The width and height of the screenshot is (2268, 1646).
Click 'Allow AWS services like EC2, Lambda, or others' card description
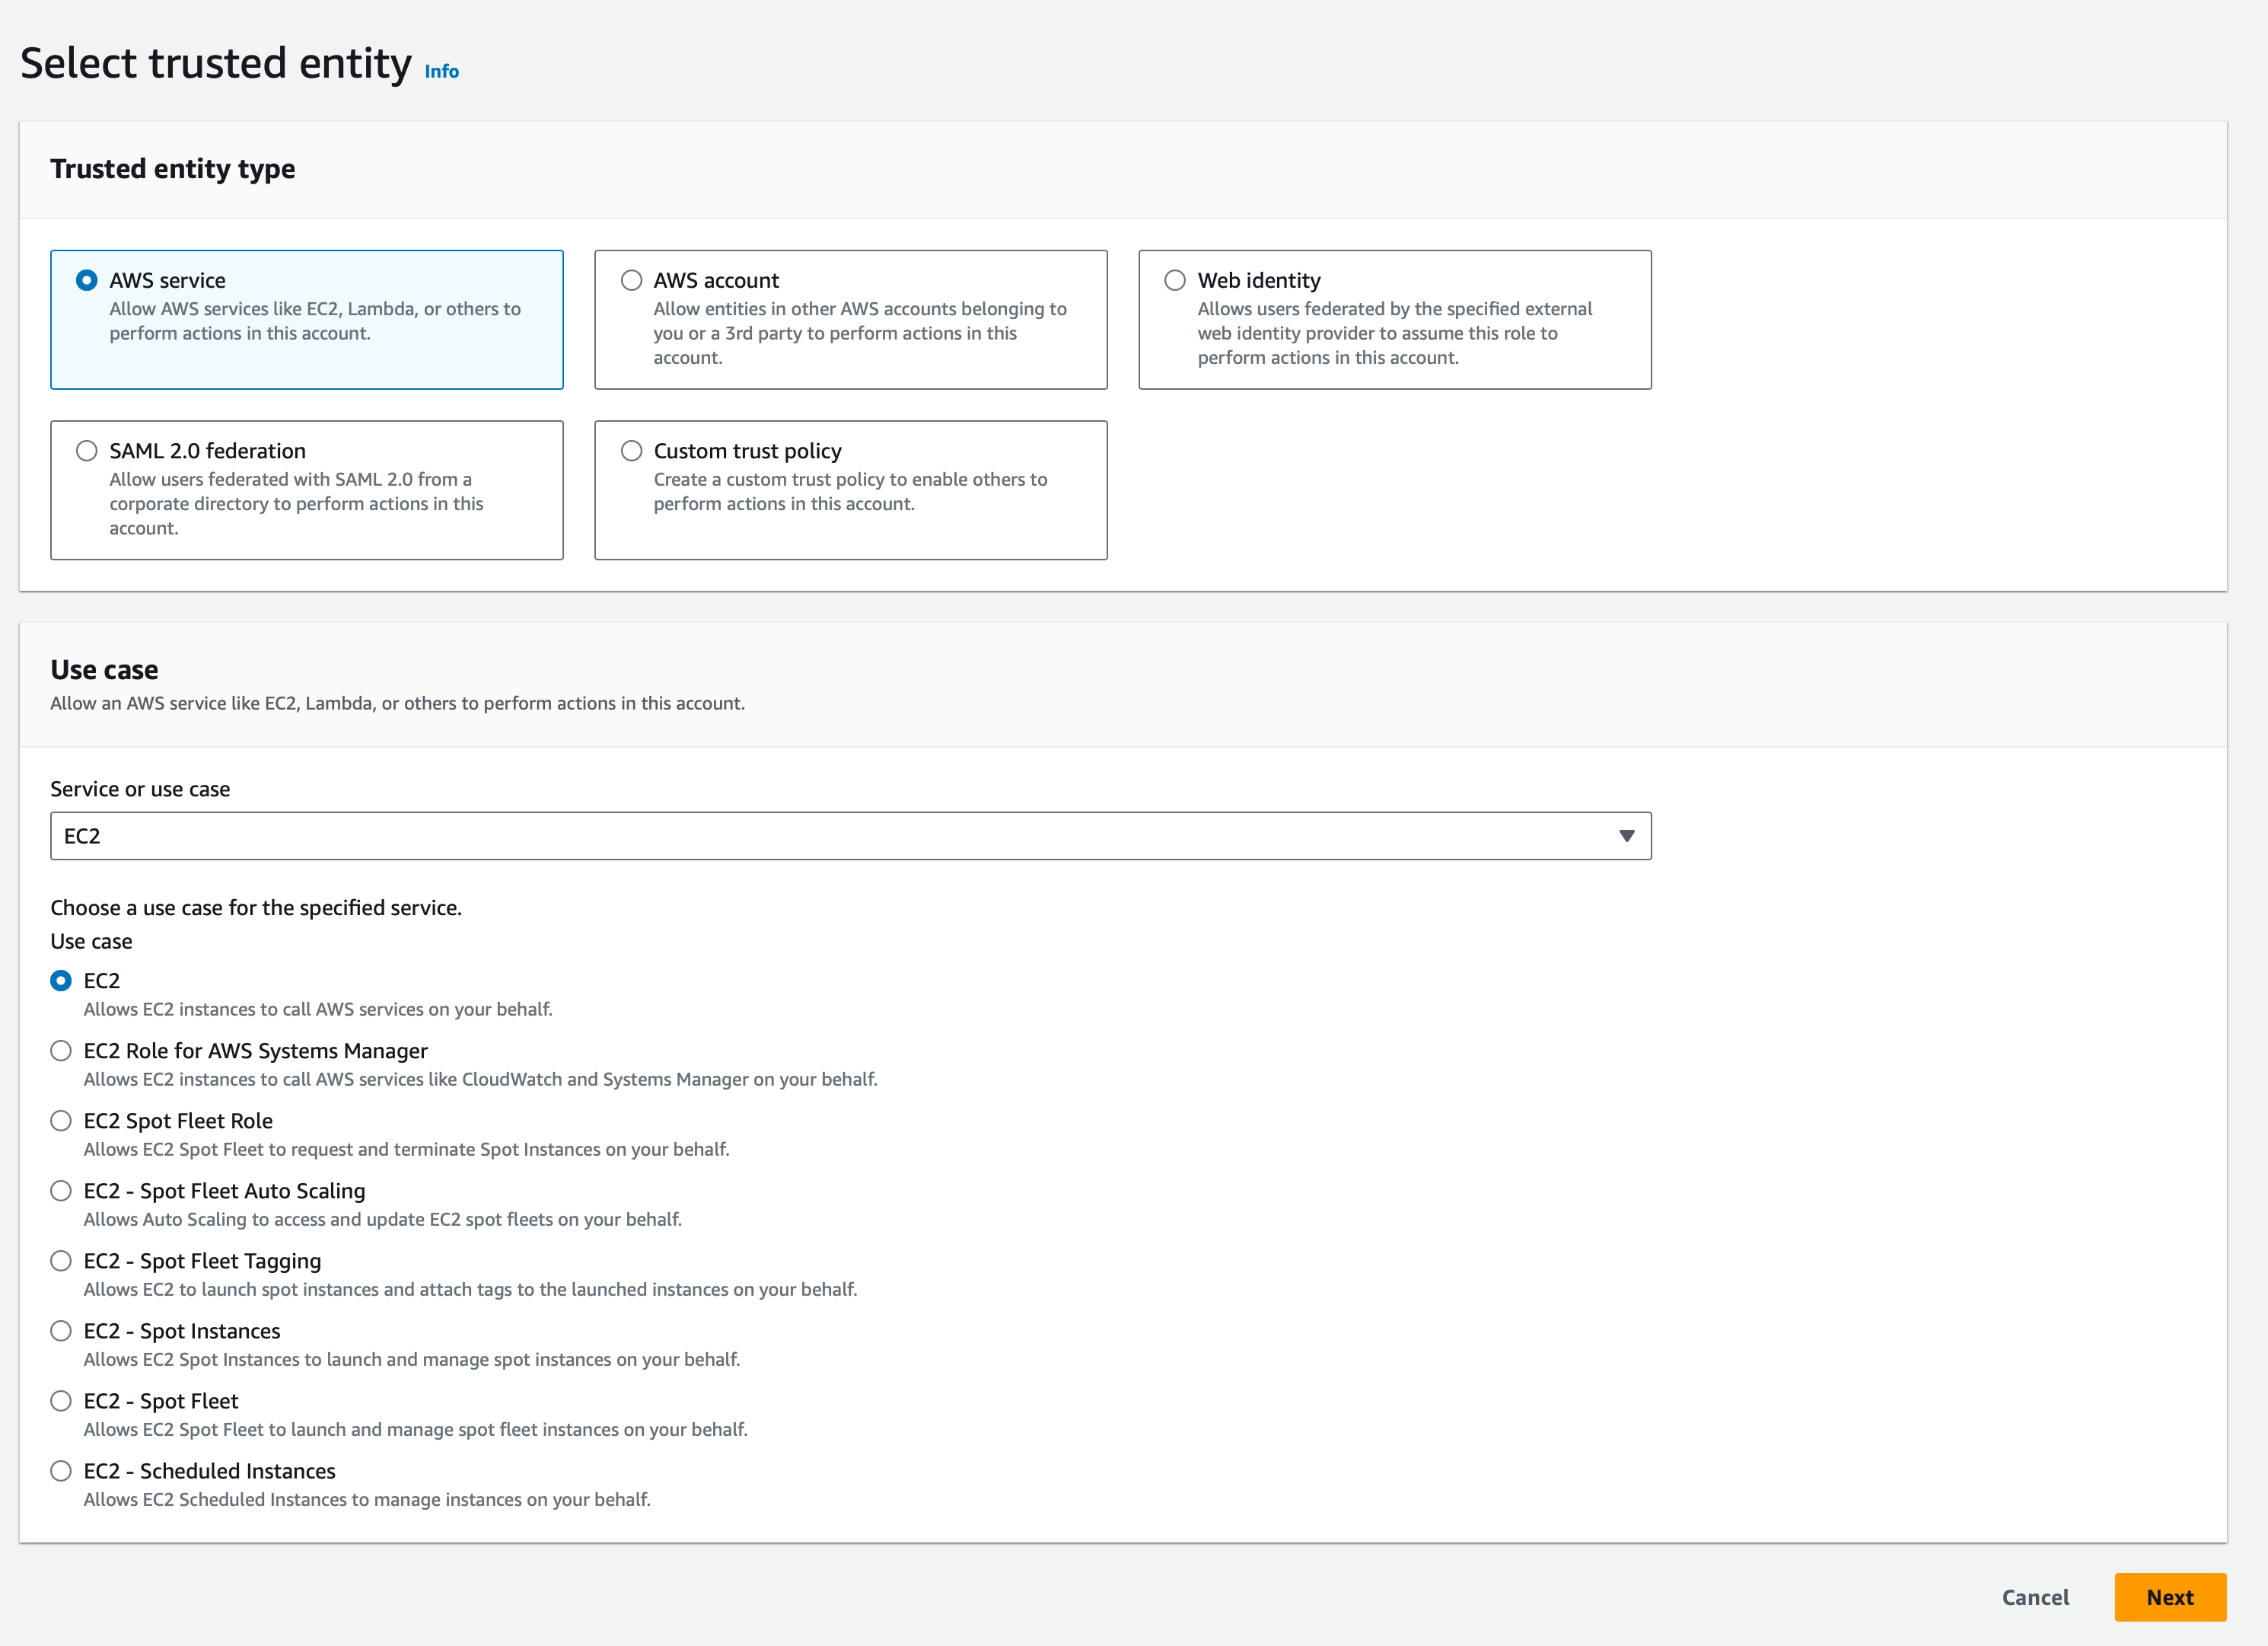[x=315, y=321]
